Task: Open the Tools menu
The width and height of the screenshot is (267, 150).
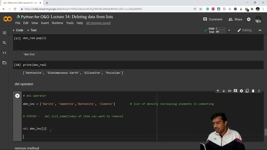Action: pos(70,23)
